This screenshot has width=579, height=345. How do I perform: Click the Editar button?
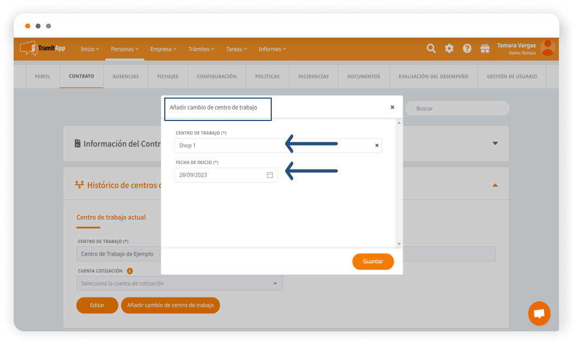[x=97, y=305]
